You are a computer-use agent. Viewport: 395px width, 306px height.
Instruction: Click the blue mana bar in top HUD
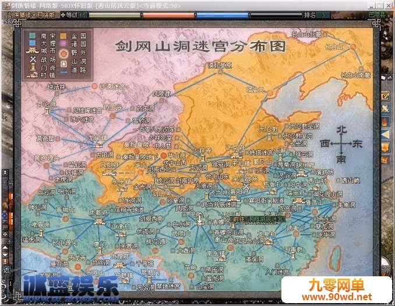(x=223, y=15)
